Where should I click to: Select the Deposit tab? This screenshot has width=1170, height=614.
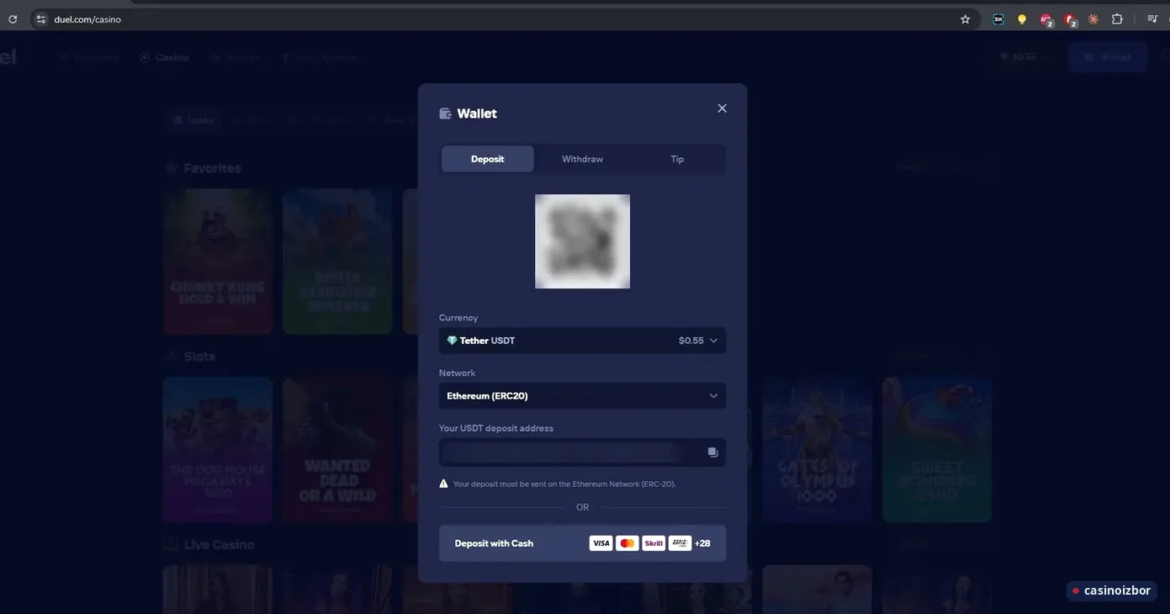(488, 159)
